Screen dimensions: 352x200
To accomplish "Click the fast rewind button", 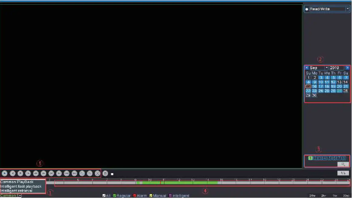I will tap(36, 173).
